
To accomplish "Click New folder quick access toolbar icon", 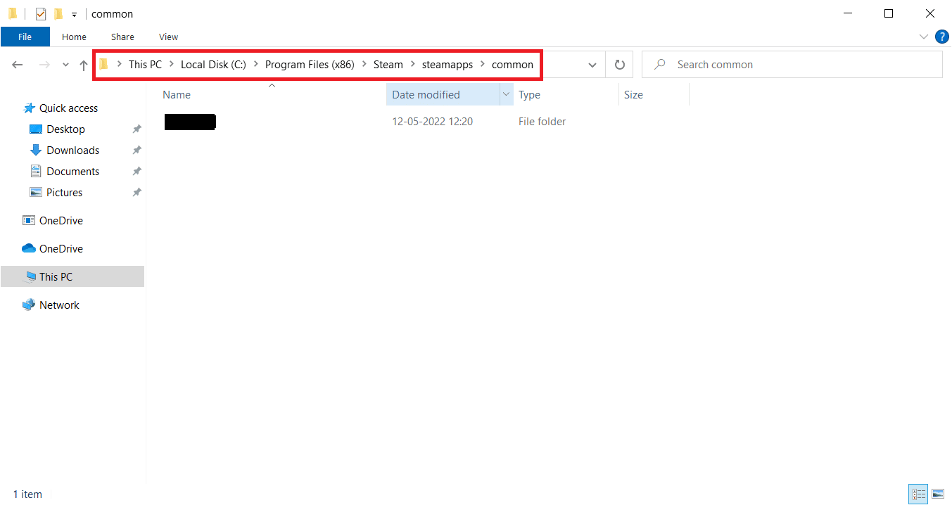I will point(59,13).
